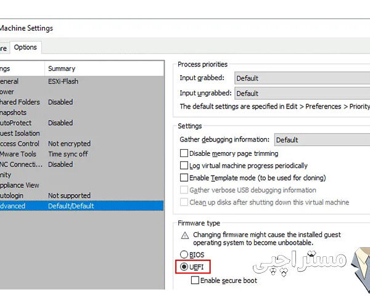Open the Input grabbed priority dropdown
370x308 pixels.
click(x=301, y=78)
